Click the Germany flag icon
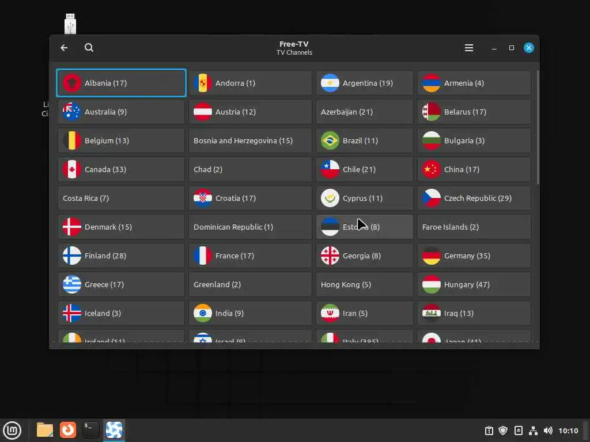 pos(431,256)
